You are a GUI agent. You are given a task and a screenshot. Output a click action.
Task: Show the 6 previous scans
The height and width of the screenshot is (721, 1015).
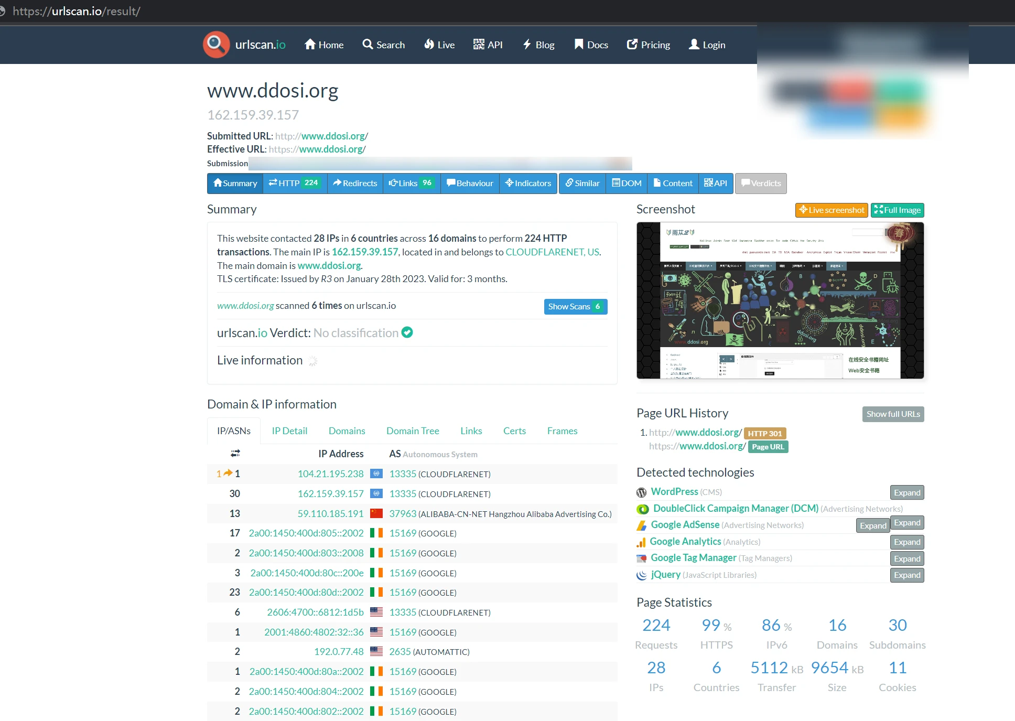[575, 307]
